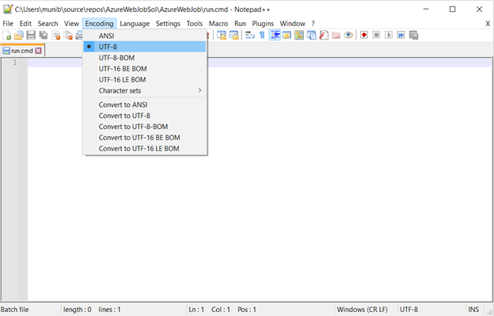Open the ? help menu
This screenshot has height=316, width=494.
(x=313, y=24)
